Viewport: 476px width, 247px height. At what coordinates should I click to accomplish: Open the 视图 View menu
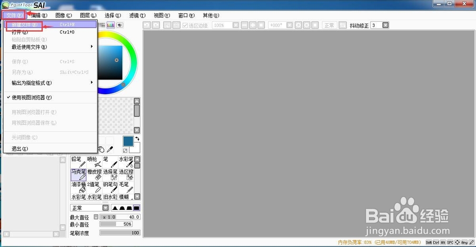click(162, 16)
